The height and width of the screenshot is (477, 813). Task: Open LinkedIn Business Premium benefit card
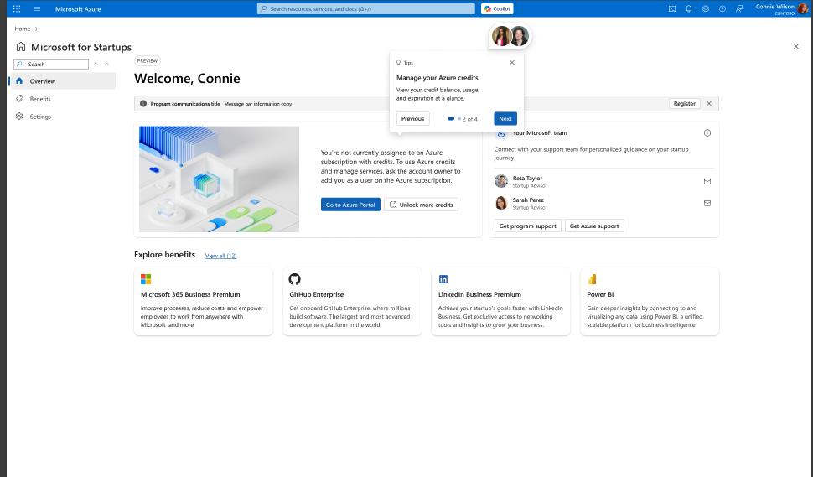point(501,301)
